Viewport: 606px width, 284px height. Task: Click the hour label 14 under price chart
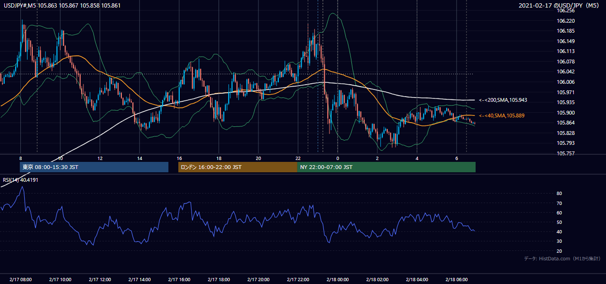point(139,158)
